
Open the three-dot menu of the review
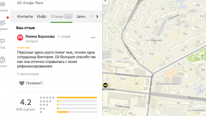tap(93, 38)
